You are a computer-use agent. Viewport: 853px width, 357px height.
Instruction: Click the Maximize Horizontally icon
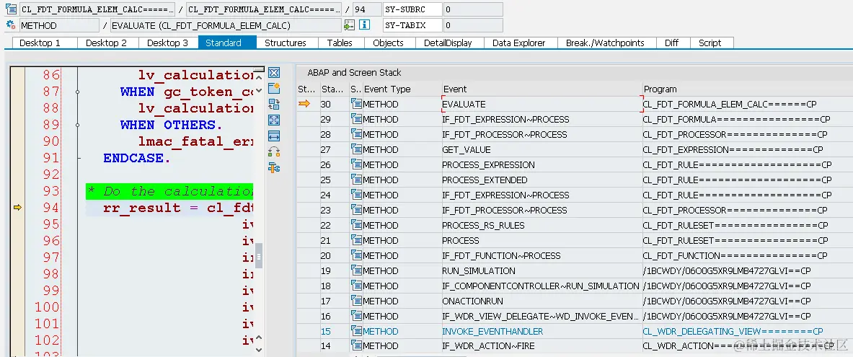click(274, 136)
